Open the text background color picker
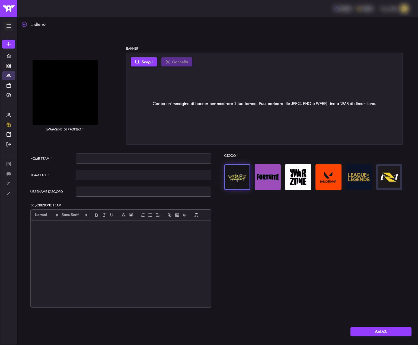The width and height of the screenshot is (418, 345). tap(131, 215)
